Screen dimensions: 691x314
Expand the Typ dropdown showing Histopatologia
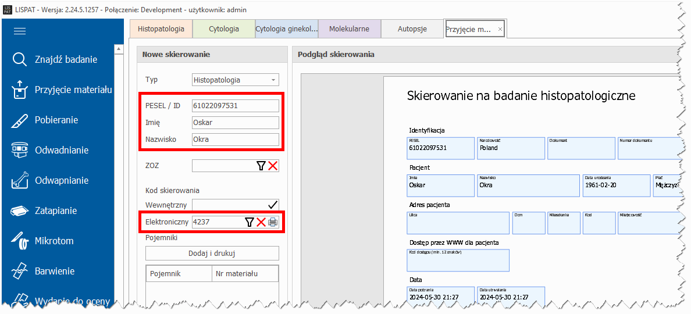[273, 80]
